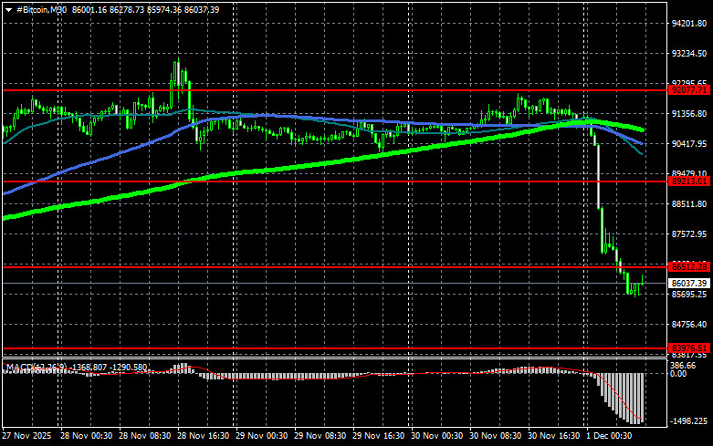
Task: Click the 27 Nov 2025 date label
Action: click(x=26, y=436)
